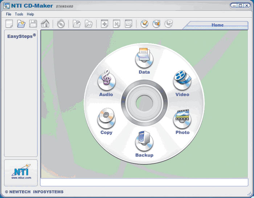Click the Add item plus icon
This screenshot has width=254, height=198.
105,24
